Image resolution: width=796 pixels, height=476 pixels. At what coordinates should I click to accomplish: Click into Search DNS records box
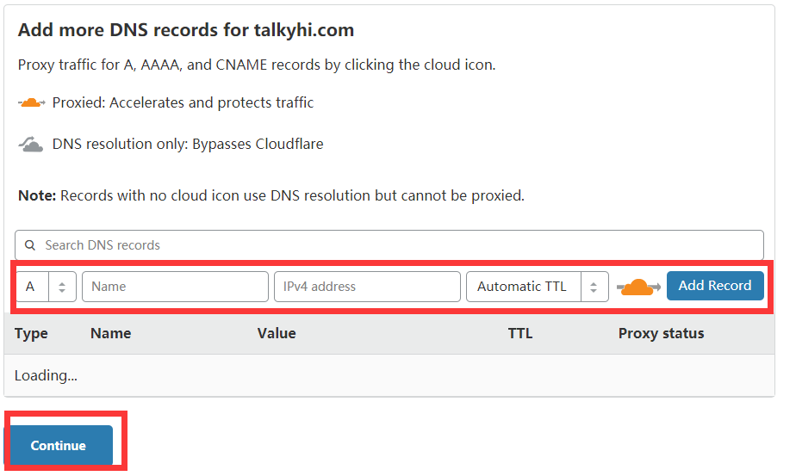pyautogui.click(x=389, y=245)
